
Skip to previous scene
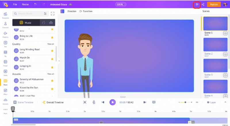click(103, 102)
